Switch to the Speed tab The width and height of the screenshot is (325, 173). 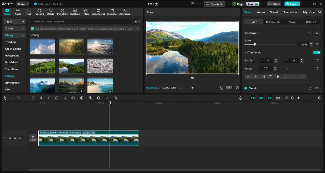pos(274,12)
